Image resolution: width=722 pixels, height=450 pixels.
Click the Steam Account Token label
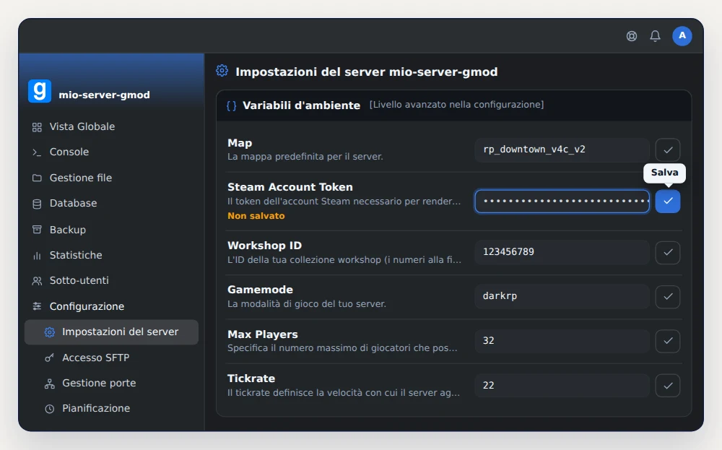point(290,187)
